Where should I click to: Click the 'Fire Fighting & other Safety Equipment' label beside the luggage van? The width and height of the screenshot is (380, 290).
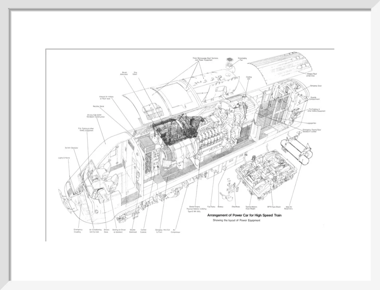click(317, 110)
